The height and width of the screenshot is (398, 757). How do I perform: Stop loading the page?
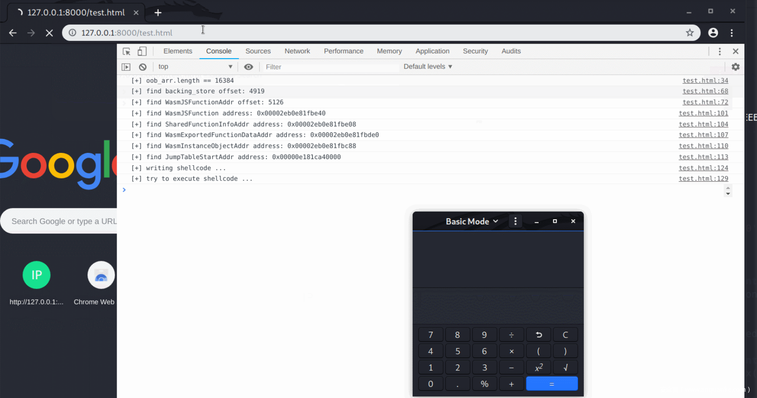coord(49,33)
